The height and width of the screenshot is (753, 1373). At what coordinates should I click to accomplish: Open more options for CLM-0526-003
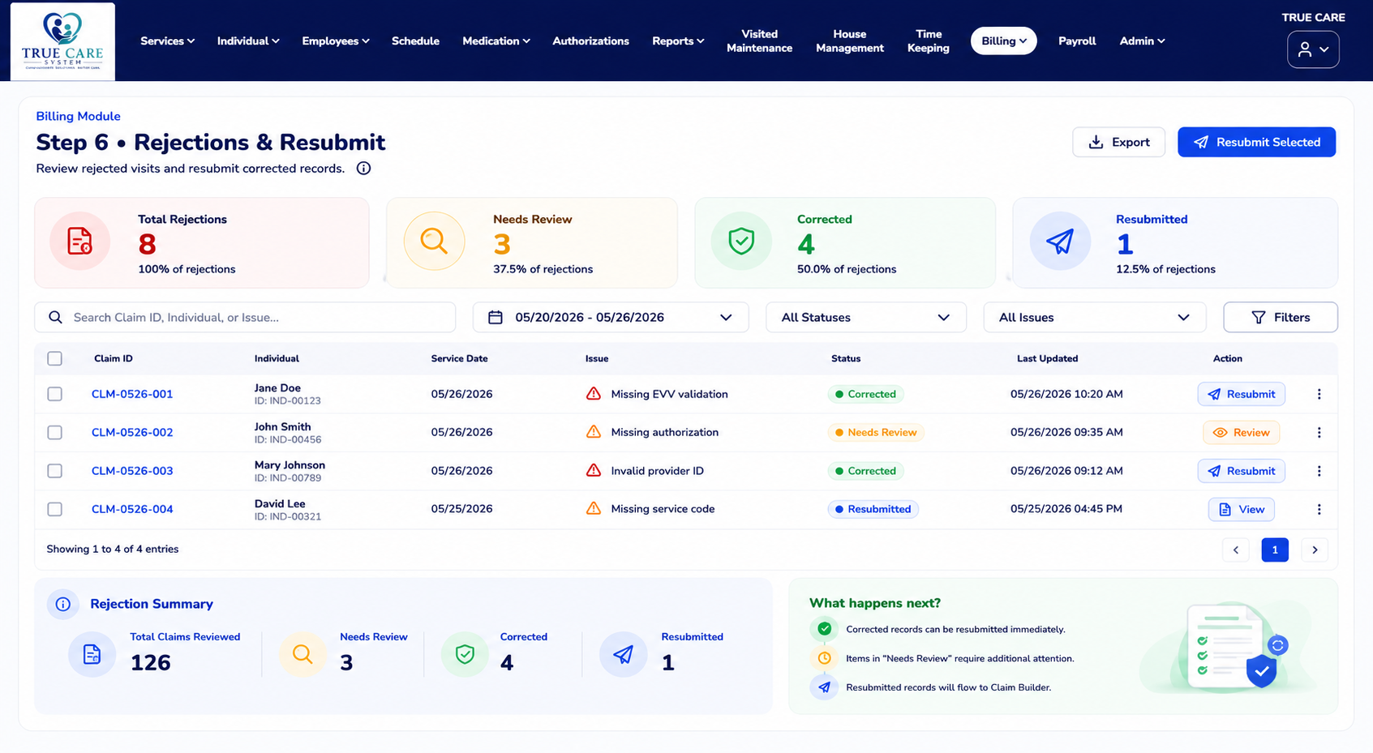[x=1319, y=471]
